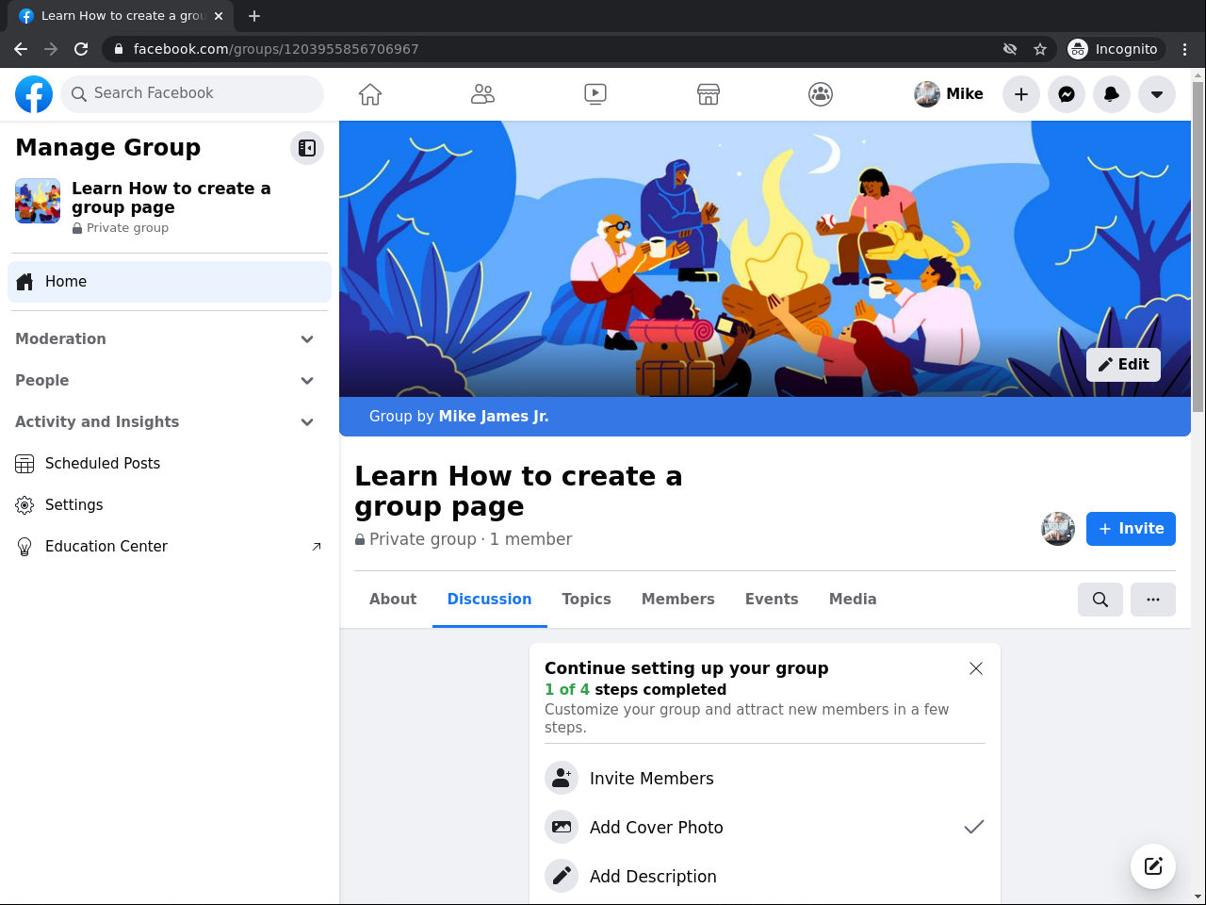
Task: Click the group title in the sidebar
Action: pos(171,198)
